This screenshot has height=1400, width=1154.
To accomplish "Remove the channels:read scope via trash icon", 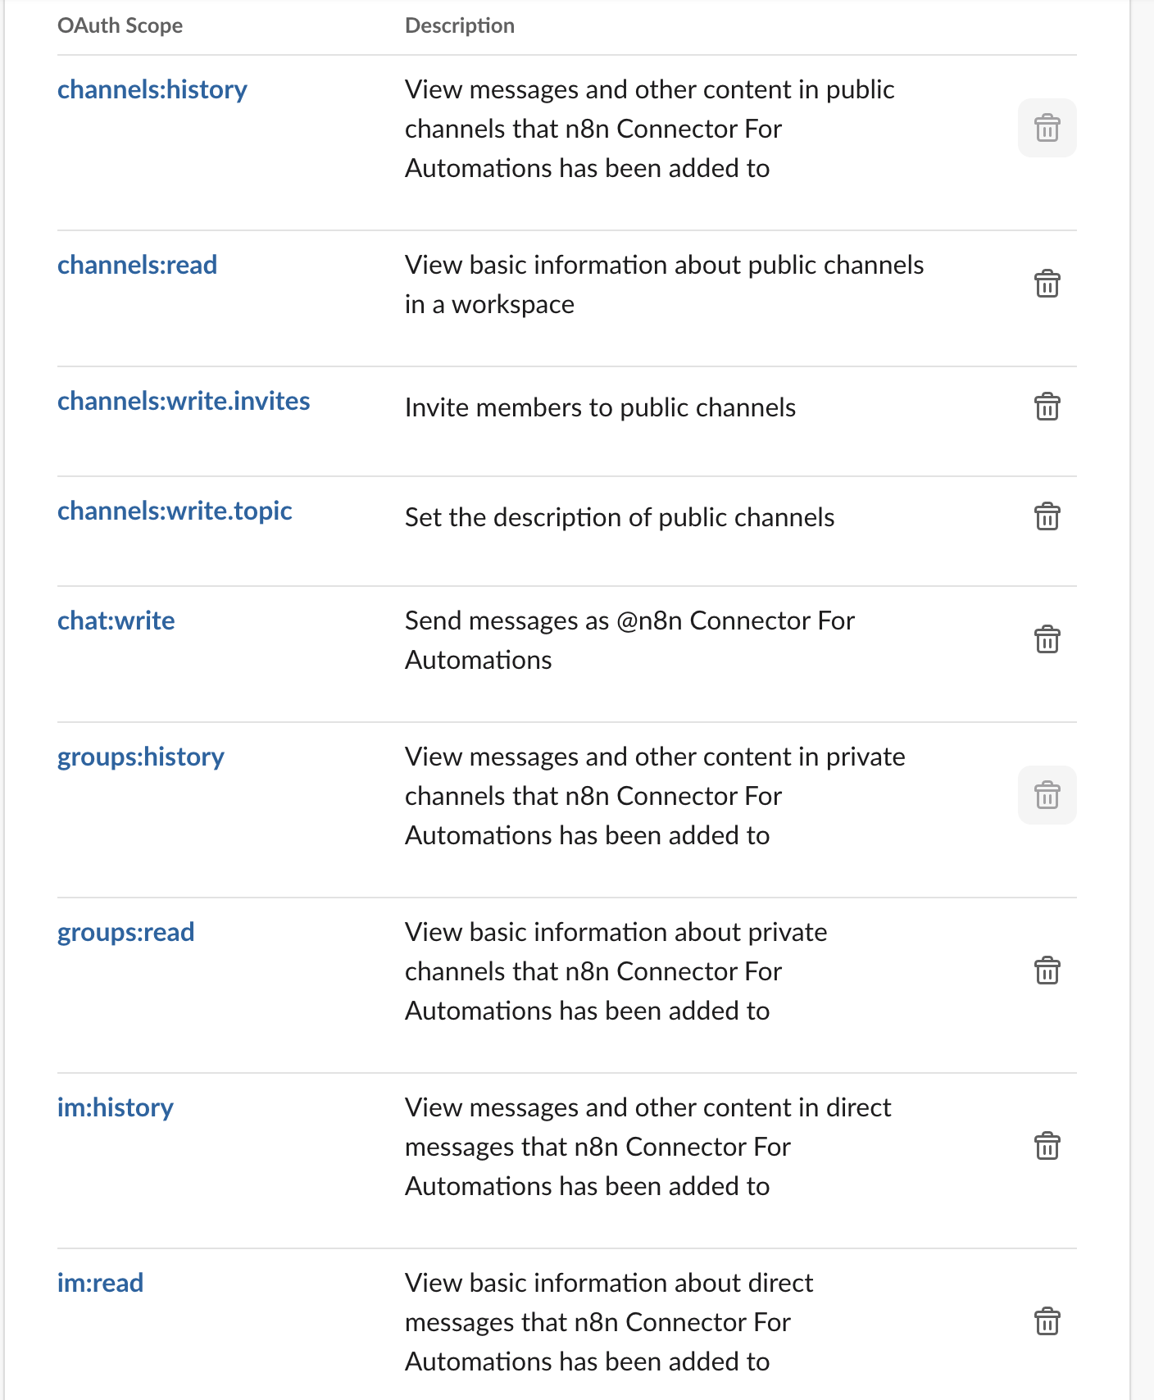I will tap(1047, 284).
